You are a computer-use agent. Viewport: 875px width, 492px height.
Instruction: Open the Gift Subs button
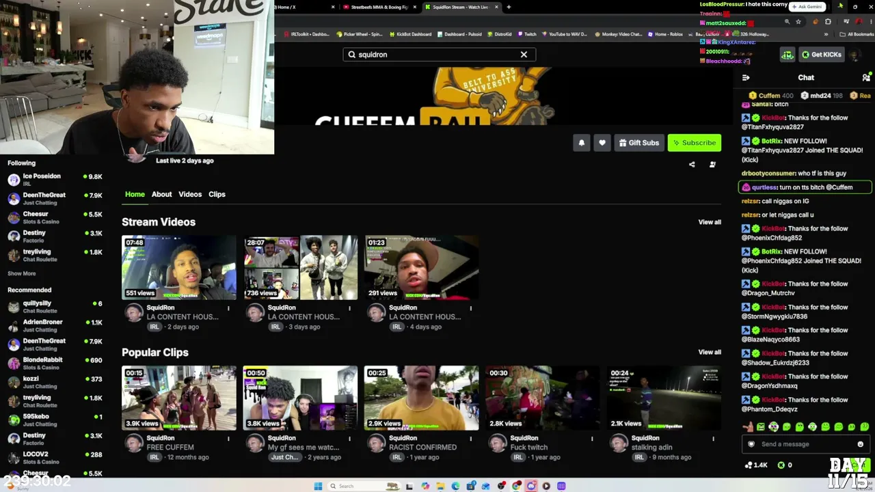tap(639, 143)
